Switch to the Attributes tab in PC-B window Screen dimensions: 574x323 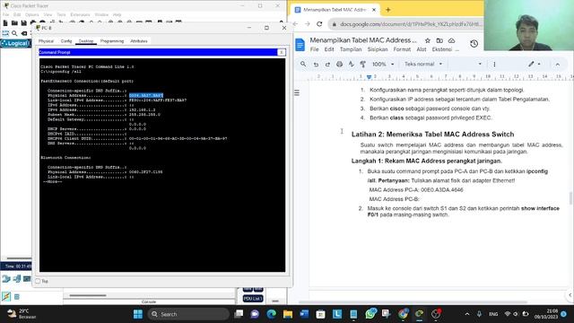[139, 41]
